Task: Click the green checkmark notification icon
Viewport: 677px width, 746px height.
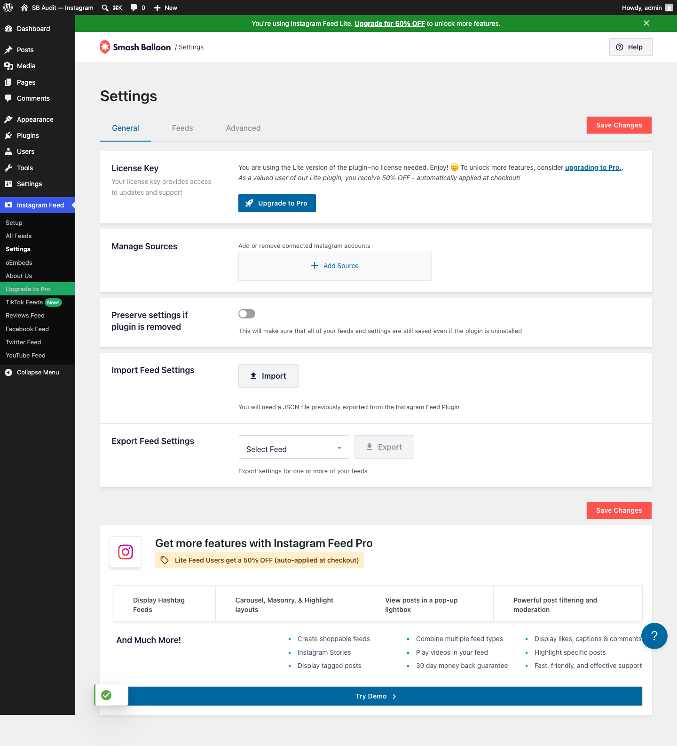Action: [107, 695]
